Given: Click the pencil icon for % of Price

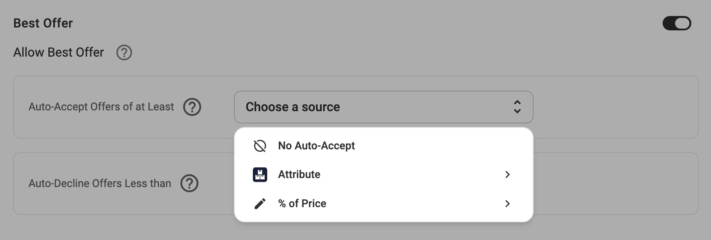Looking at the screenshot, I should [260, 204].
